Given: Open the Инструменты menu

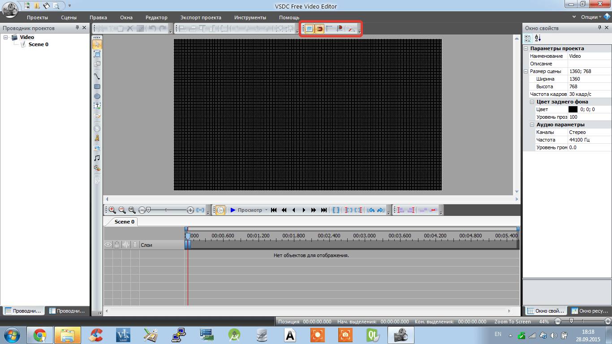Looking at the screenshot, I should pos(250,17).
